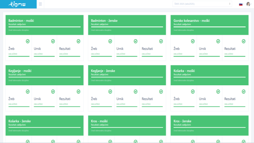
Task: Open Rezultati label in Badminton - moški
Action: pyautogui.click(x=65, y=49)
